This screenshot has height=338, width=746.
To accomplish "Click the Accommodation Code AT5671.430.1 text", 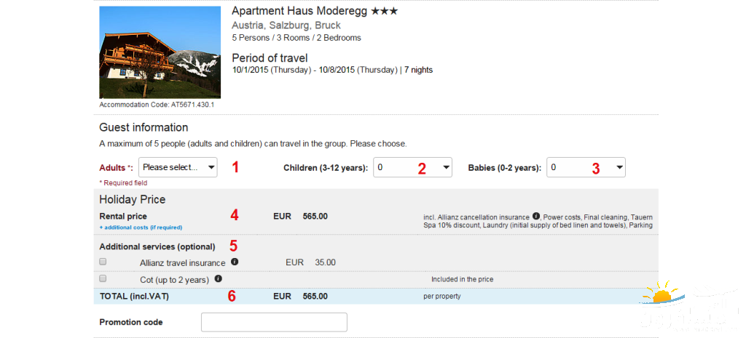I will tap(157, 105).
